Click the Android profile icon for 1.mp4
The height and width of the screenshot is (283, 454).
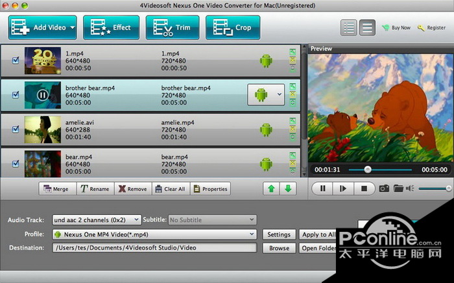[266, 61]
